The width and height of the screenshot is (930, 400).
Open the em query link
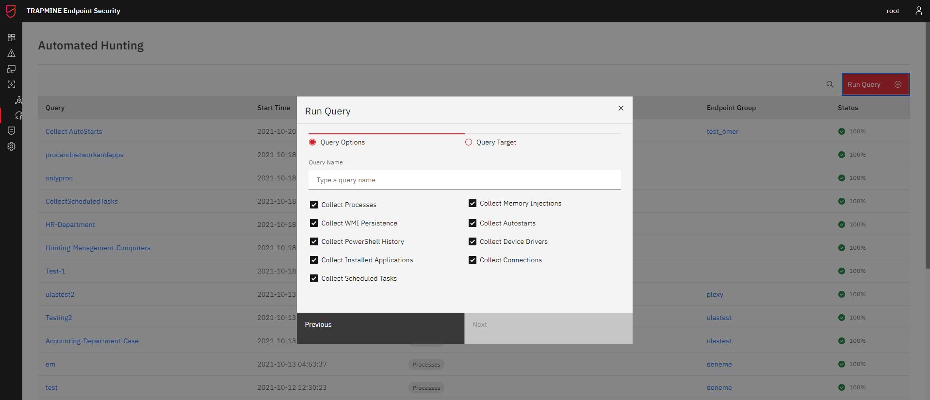tap(50, 364)
